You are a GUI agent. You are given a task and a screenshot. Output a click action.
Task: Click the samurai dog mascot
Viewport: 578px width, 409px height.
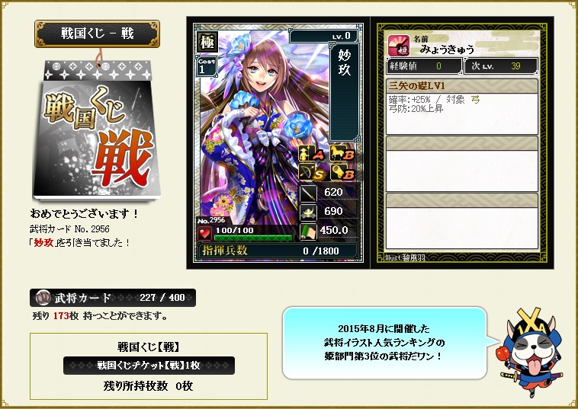(530, 352)
